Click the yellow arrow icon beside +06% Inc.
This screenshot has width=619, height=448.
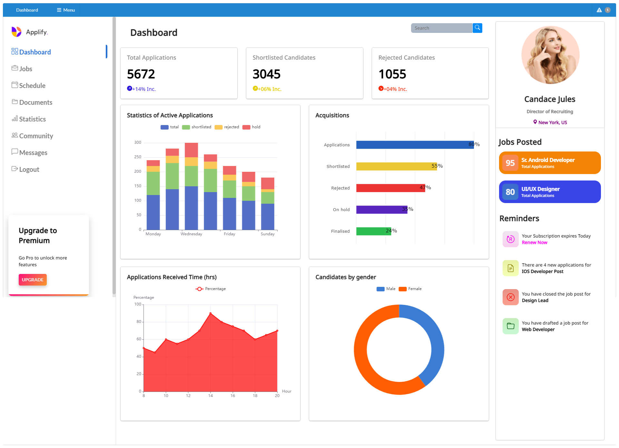255,88
